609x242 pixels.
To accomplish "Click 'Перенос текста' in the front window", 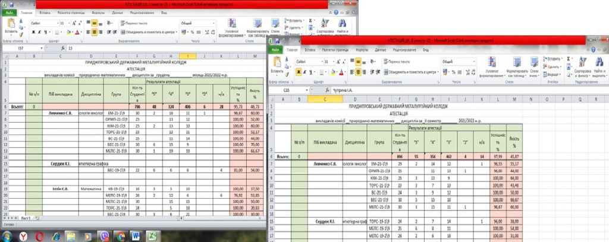I will click(397, 62).
